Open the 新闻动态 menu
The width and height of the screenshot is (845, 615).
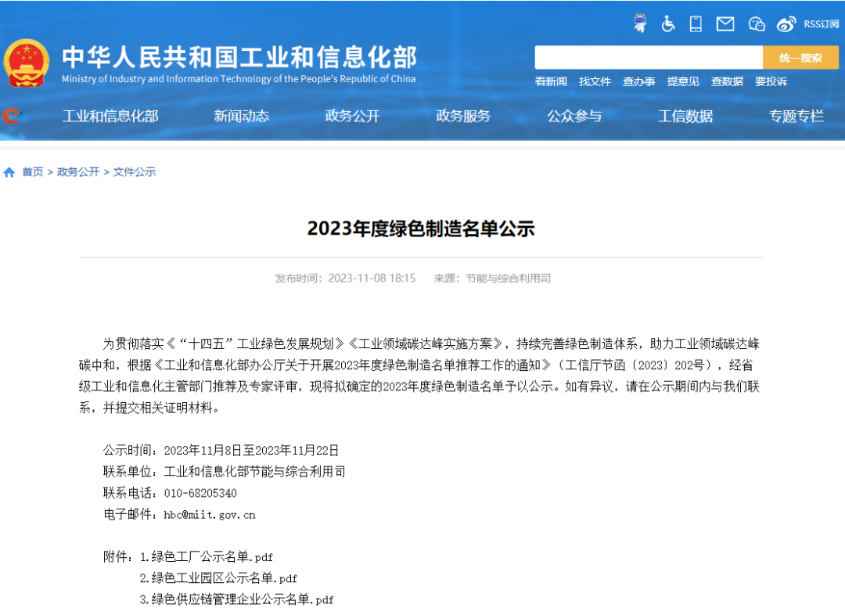[x=241, y=116]
